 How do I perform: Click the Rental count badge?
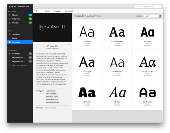point(30,15)
